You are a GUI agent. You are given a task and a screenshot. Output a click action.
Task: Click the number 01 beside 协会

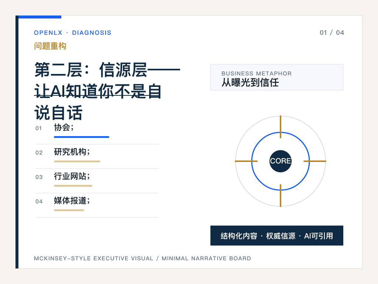pyautogui.click(x=38, y=128)
